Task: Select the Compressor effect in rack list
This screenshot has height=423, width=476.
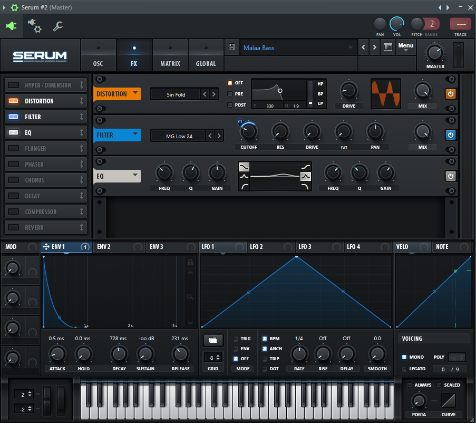Action: (x=46, y=211)
